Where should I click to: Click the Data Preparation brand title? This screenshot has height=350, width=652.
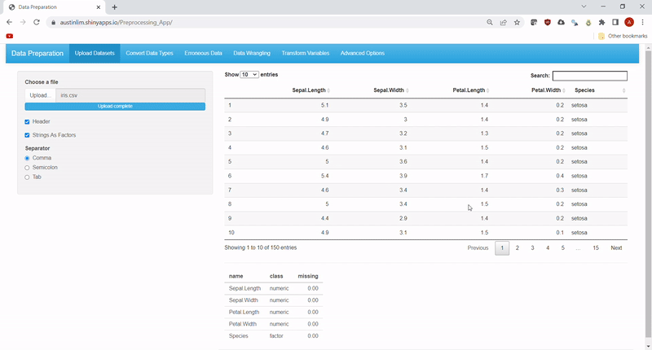37,53
